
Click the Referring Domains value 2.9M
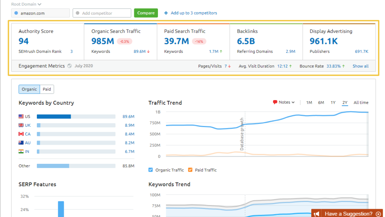(291, 51)
